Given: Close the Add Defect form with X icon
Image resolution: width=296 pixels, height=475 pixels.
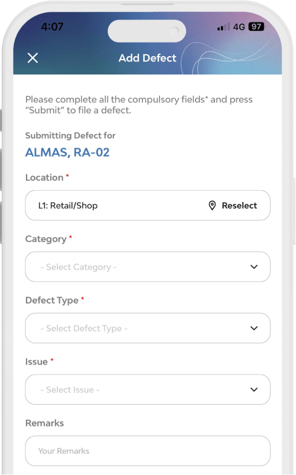Looking at the screenshot, I should tap(32, 58).
